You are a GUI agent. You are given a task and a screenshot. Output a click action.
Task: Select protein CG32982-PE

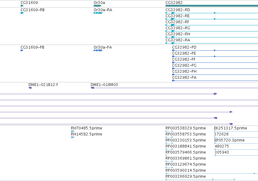coord(184,53)
